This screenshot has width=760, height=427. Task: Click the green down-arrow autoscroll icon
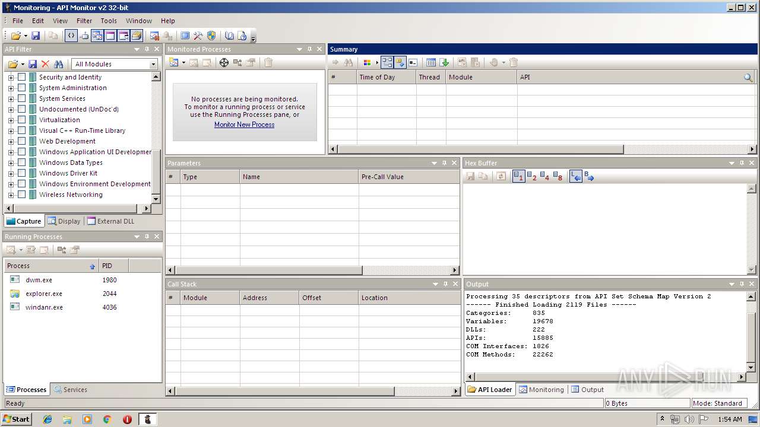point(444,62)
